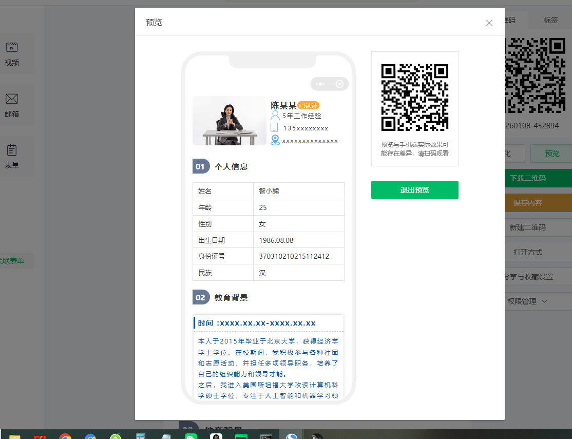Image resolution: width=572 pixels, height=439 pixels.
Task: Select the 表单 form icon in sidebar
Action: (12, 150)
